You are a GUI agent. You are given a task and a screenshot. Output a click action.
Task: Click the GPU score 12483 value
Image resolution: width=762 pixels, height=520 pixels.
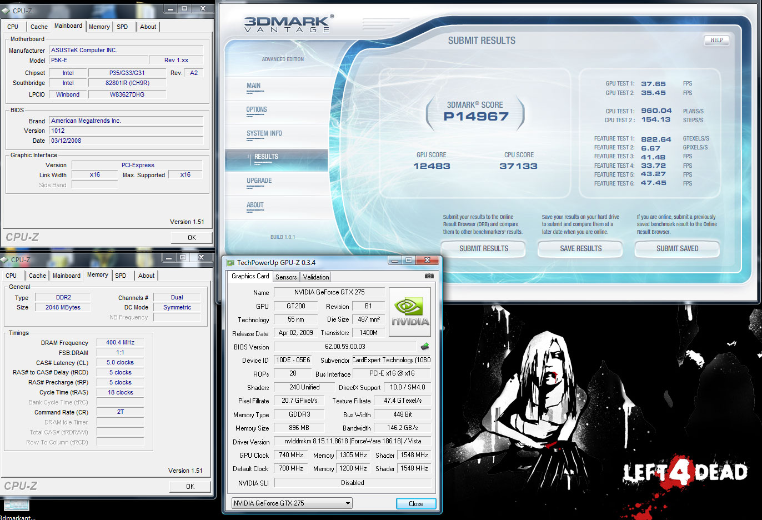[432, 166]
